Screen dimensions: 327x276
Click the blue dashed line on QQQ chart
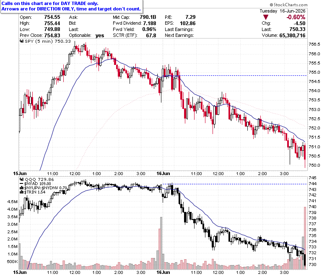[234, 184]
